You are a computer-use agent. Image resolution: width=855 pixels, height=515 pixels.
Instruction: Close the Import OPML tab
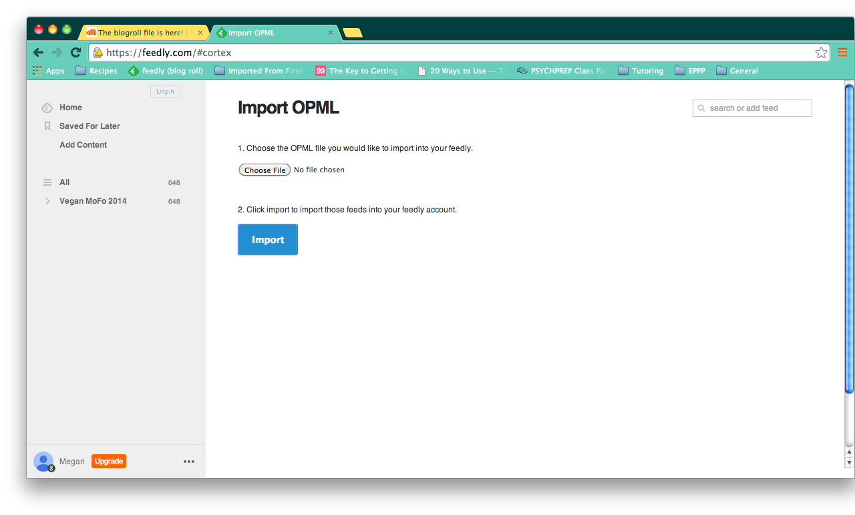point(331,33)
